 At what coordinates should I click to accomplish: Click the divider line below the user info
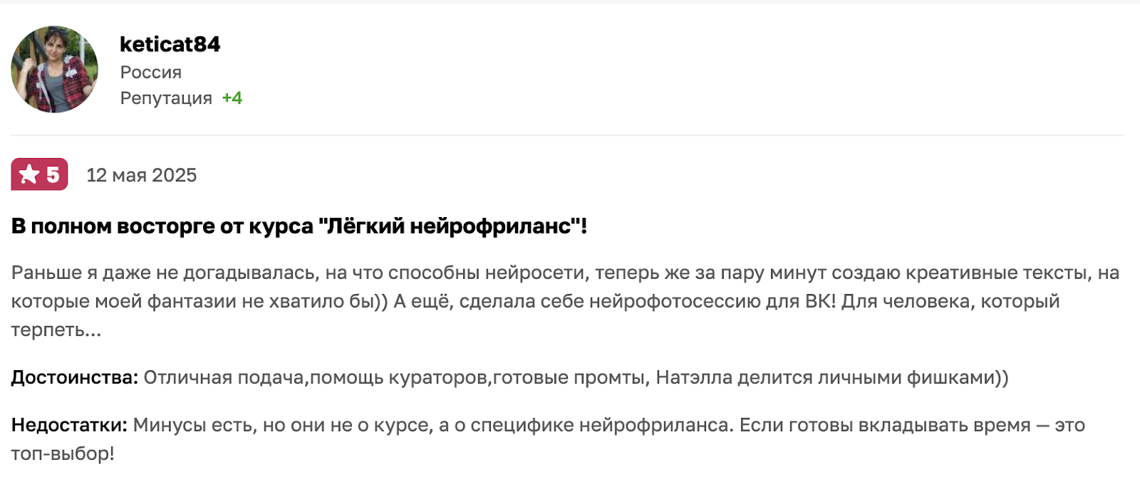pos(567,135)
